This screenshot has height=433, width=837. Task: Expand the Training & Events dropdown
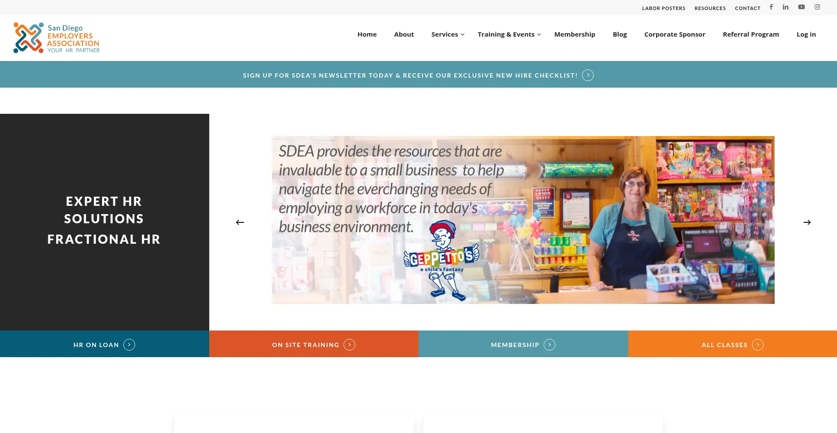click(x=509, y=34)
